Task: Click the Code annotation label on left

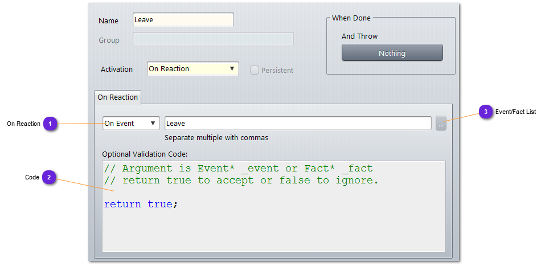Action: [x=32, y=178]
